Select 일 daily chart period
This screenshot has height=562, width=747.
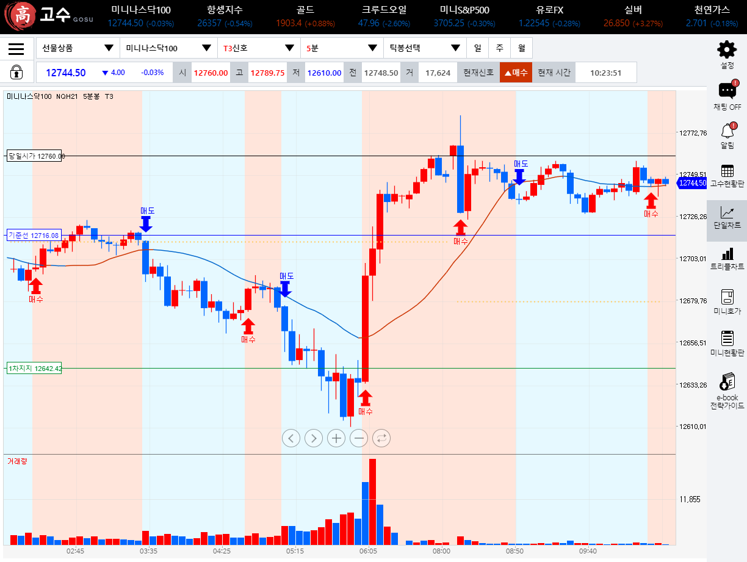tap(477, 48)
